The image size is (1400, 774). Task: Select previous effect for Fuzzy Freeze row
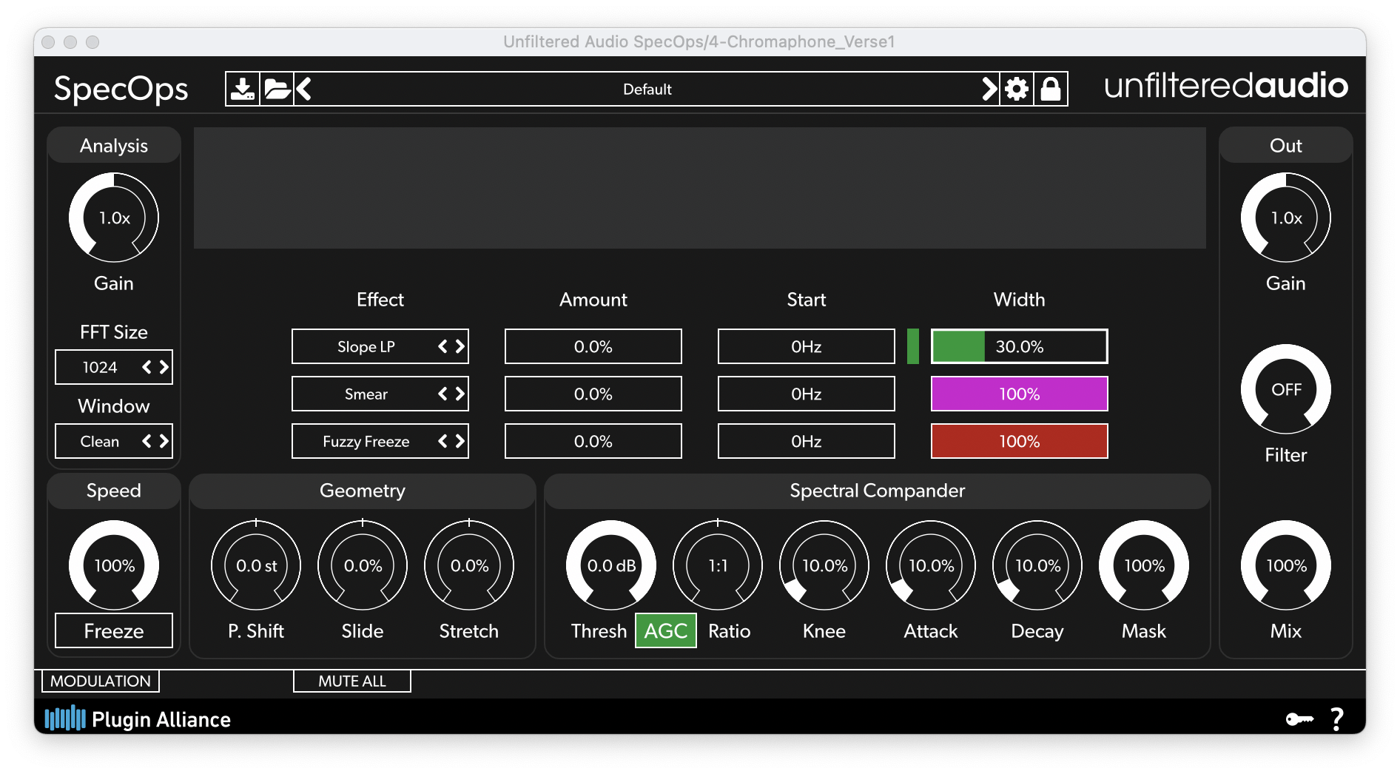442,441
